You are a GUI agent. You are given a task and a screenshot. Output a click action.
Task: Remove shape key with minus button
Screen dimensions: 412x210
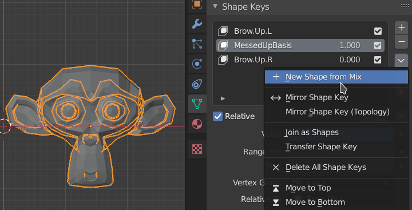coord(402,42)
